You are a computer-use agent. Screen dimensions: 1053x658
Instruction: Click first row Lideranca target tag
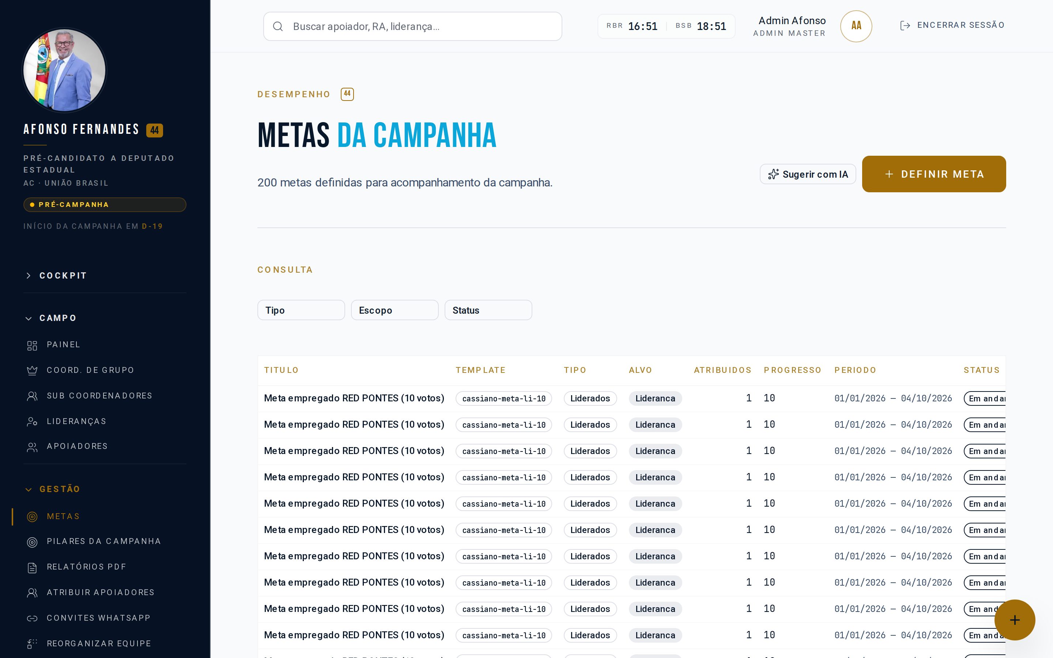coord(655,398)
